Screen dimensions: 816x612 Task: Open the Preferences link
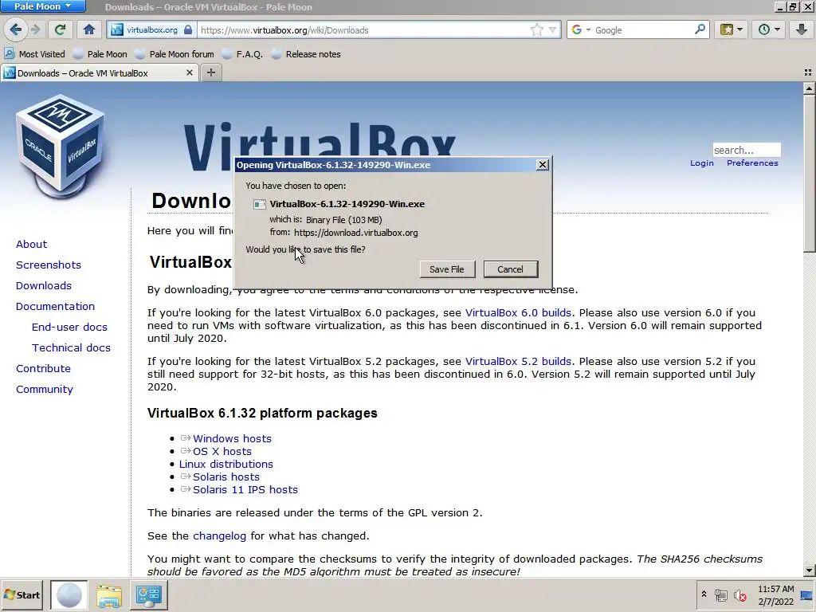(752, 163)
